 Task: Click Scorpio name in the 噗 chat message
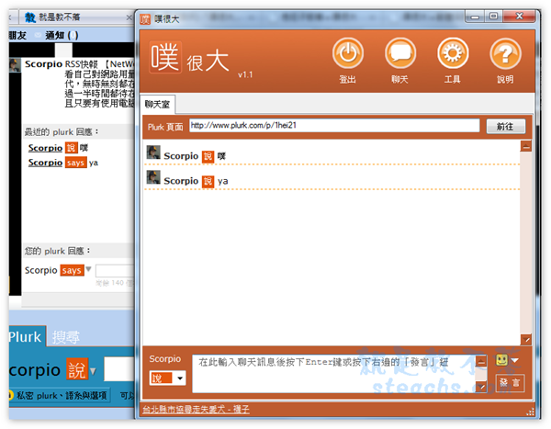(x=181, y=156)
